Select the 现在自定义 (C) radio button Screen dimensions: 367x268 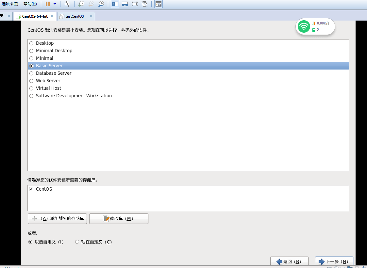pyautogui.click(x=77, y=242)
